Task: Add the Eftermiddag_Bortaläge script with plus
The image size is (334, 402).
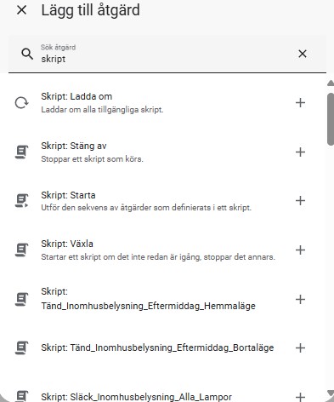Action: coord(300,348)
